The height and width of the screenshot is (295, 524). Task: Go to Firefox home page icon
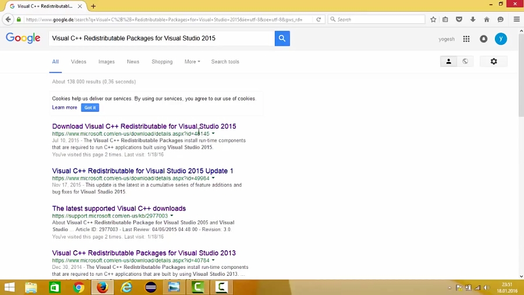[487, 19]
